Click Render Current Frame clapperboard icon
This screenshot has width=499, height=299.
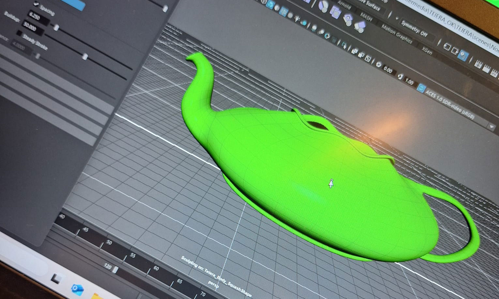(x=486, y=69)
